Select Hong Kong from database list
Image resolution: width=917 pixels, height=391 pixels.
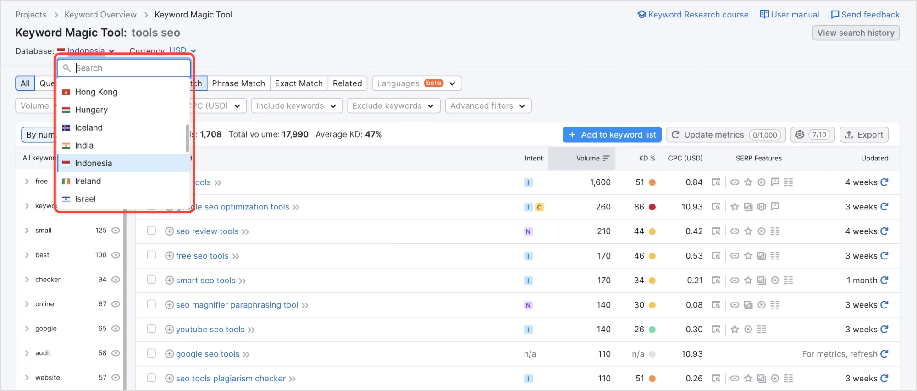point(124,92)
